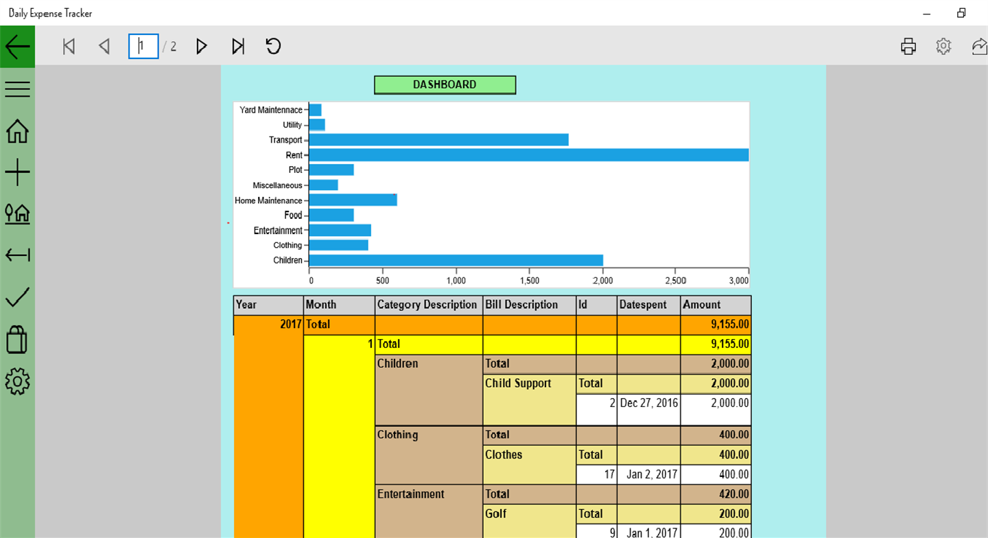The height and width of the screenshot is (538, 988).
Task: Click the Bill Description column header
Action: click(x=529, y=305)
